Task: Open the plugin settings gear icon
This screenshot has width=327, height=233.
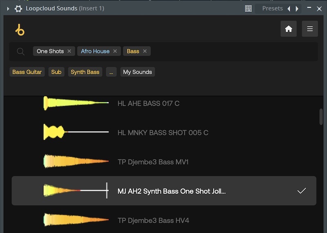Action: pos(18,8)
